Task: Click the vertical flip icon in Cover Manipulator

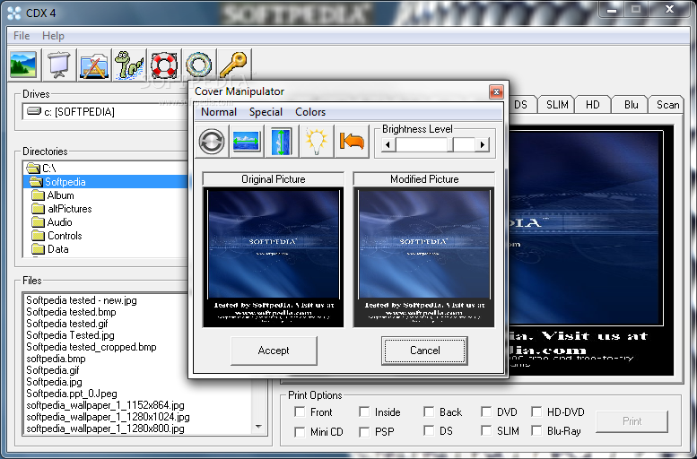Action: tap(282, 142)
